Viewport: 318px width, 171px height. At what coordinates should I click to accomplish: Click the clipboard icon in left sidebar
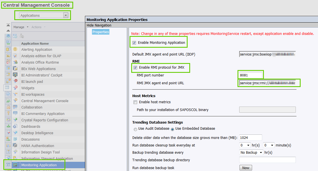point(8,152)
